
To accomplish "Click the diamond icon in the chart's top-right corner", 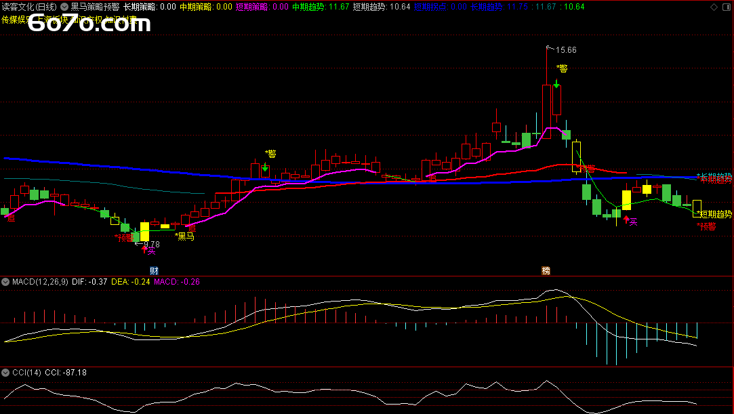I will click(x=714, y=7).
